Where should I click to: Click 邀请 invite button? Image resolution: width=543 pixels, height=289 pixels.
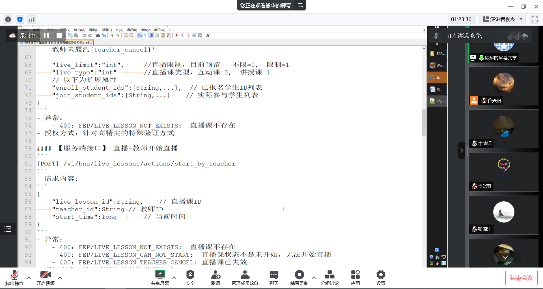click(216, 278)
